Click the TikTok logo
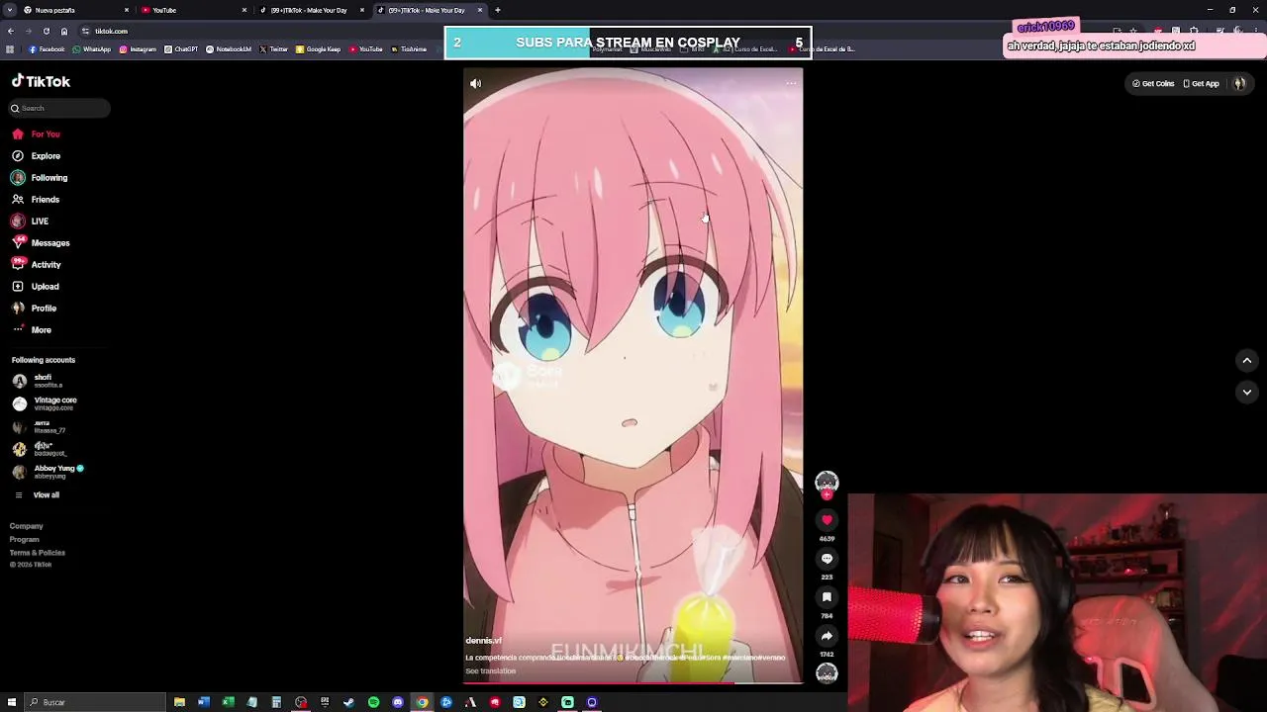1267x712 pixels. click(x=42, y=82)
